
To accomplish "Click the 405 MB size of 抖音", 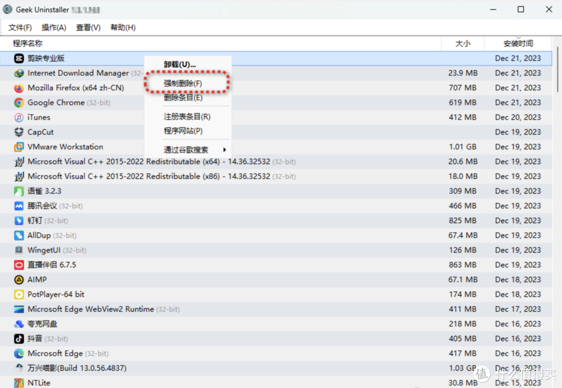I will pos(463,339).
